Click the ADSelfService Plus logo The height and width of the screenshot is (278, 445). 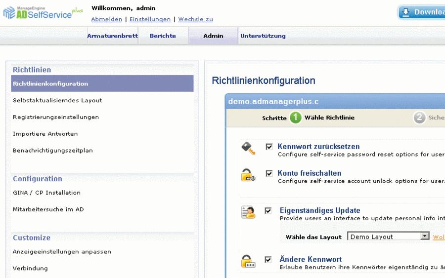pyautogui.click(x=43, y=13)
